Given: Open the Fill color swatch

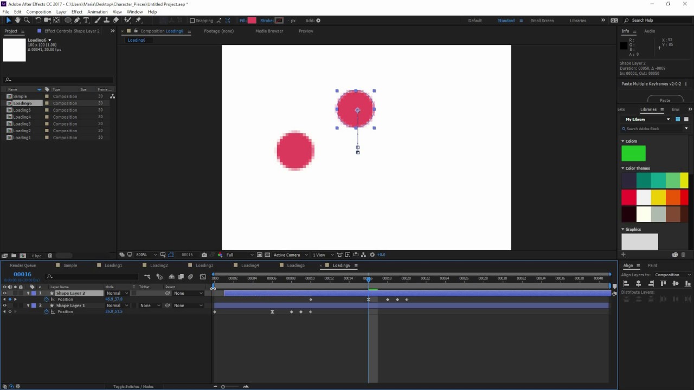Looking at the screenshot, I should pos(252,21).
